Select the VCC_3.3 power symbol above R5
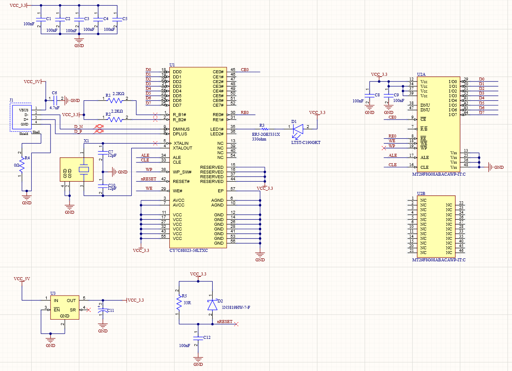The image size is (512, 371). click(198, 276)
